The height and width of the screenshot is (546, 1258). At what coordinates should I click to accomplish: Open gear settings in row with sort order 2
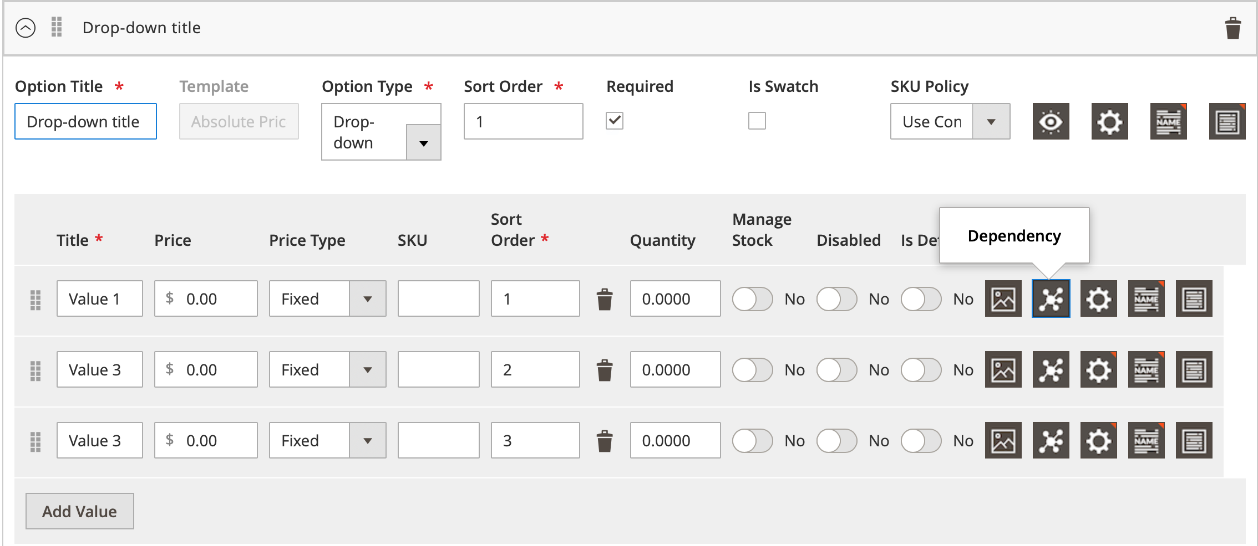[x=1098, y=370]
